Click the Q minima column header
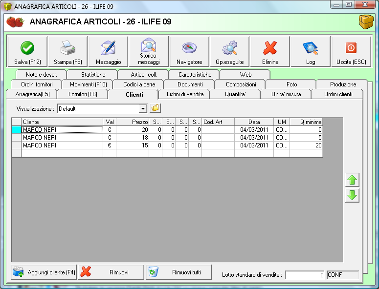 306,122
